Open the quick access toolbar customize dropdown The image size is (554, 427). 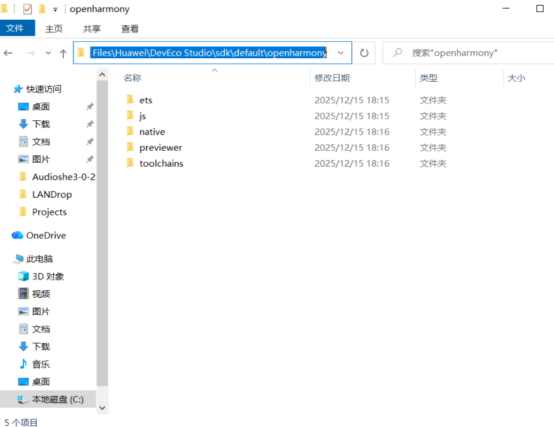click(55, 9)
